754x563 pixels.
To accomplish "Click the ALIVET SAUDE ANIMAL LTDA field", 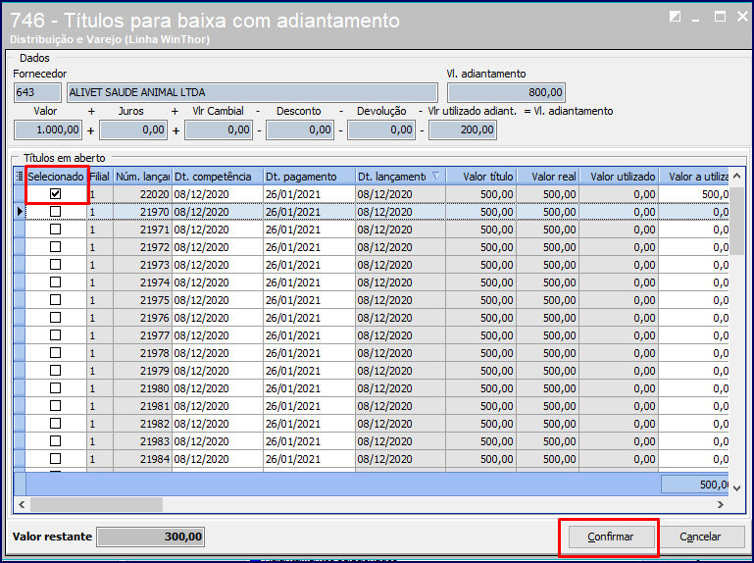I will click(252, 92).
